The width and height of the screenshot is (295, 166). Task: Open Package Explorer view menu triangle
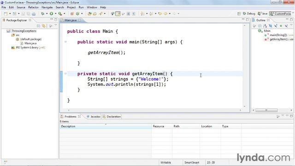click(56, 25)
